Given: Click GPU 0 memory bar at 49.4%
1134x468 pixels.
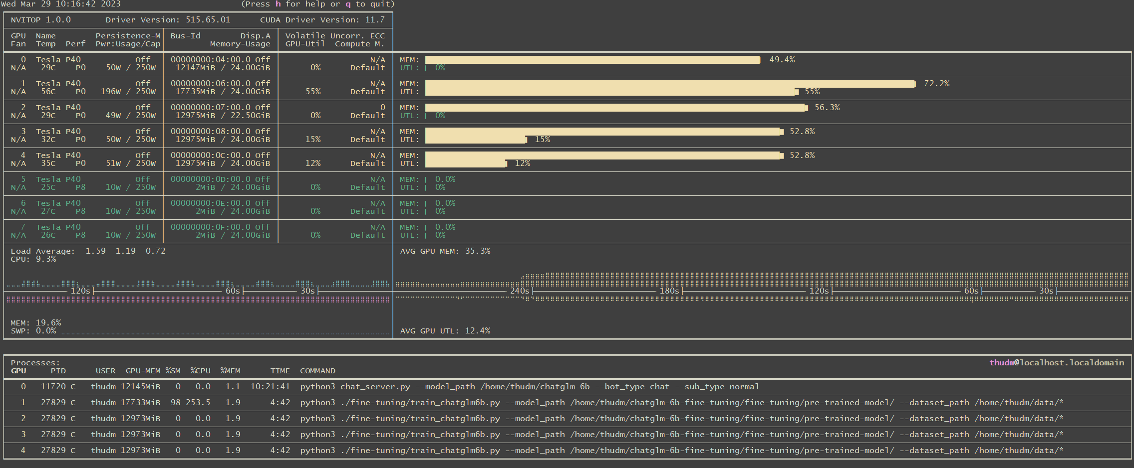Looking at the screenshot, I should coord(592,60).
